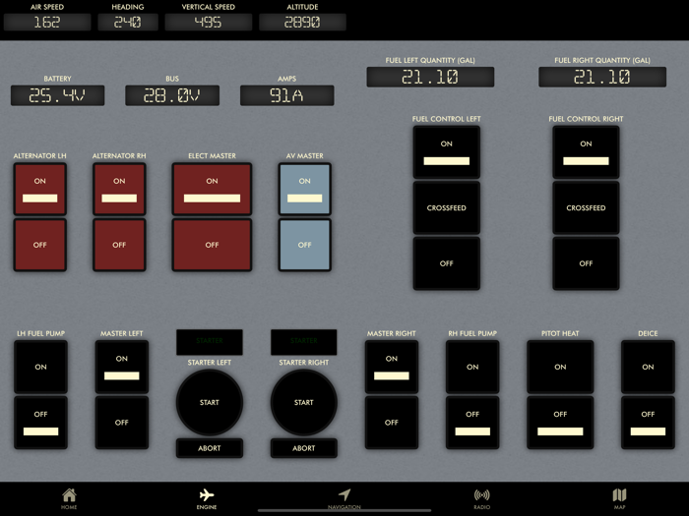Click the Vertical Speed 495 readout

209,22
